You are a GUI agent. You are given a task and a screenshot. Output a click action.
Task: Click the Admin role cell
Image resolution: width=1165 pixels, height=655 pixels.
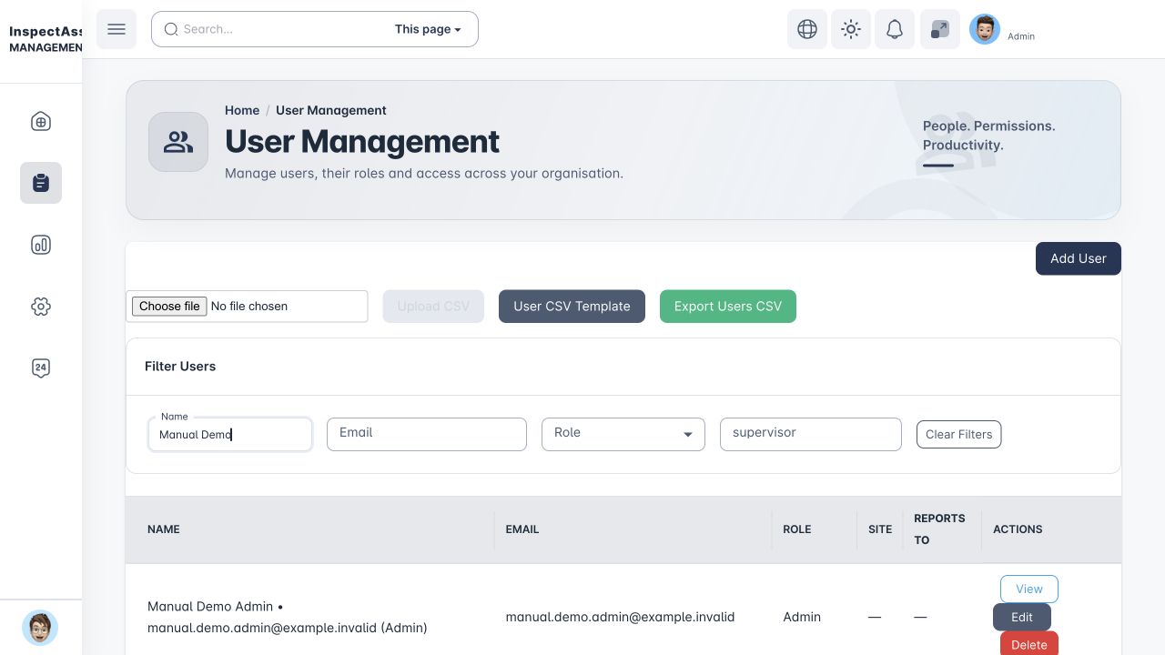tap(802, 617)
